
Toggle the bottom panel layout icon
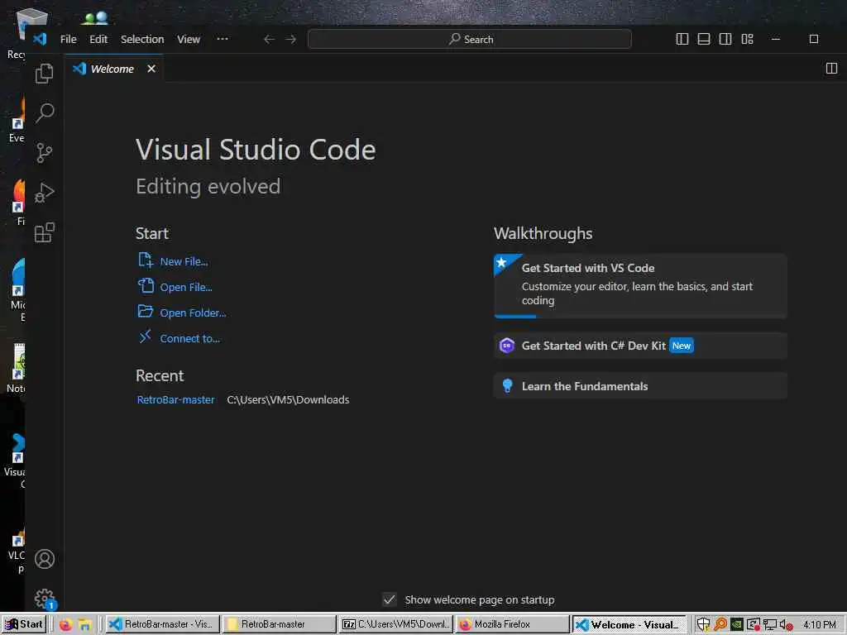(704, 39)
